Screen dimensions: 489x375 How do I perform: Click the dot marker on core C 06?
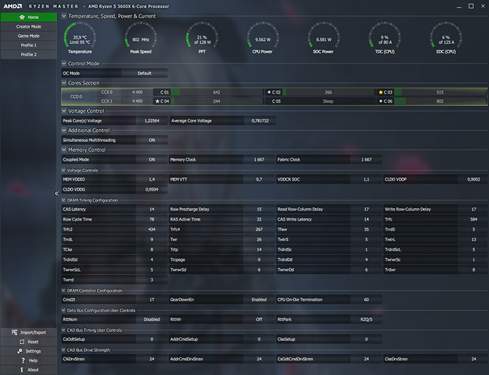(x=380, y=101)
